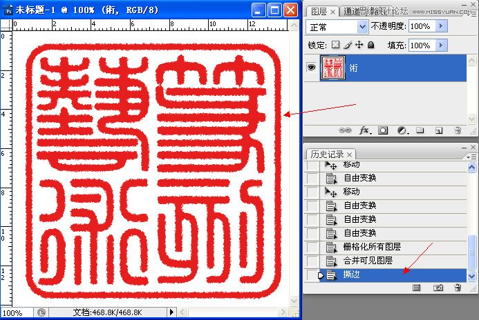
Task: Click the Ps icon in document title bar
Action: (8, 11)
